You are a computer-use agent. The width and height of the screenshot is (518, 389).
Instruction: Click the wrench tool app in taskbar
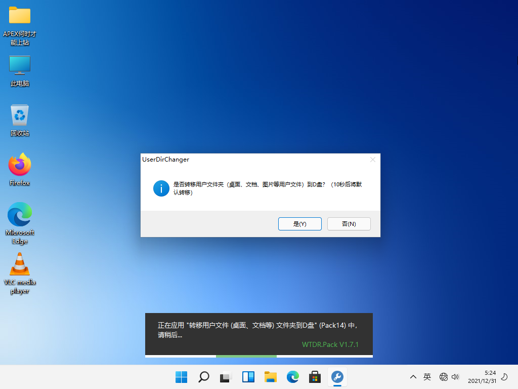point(337,377)
